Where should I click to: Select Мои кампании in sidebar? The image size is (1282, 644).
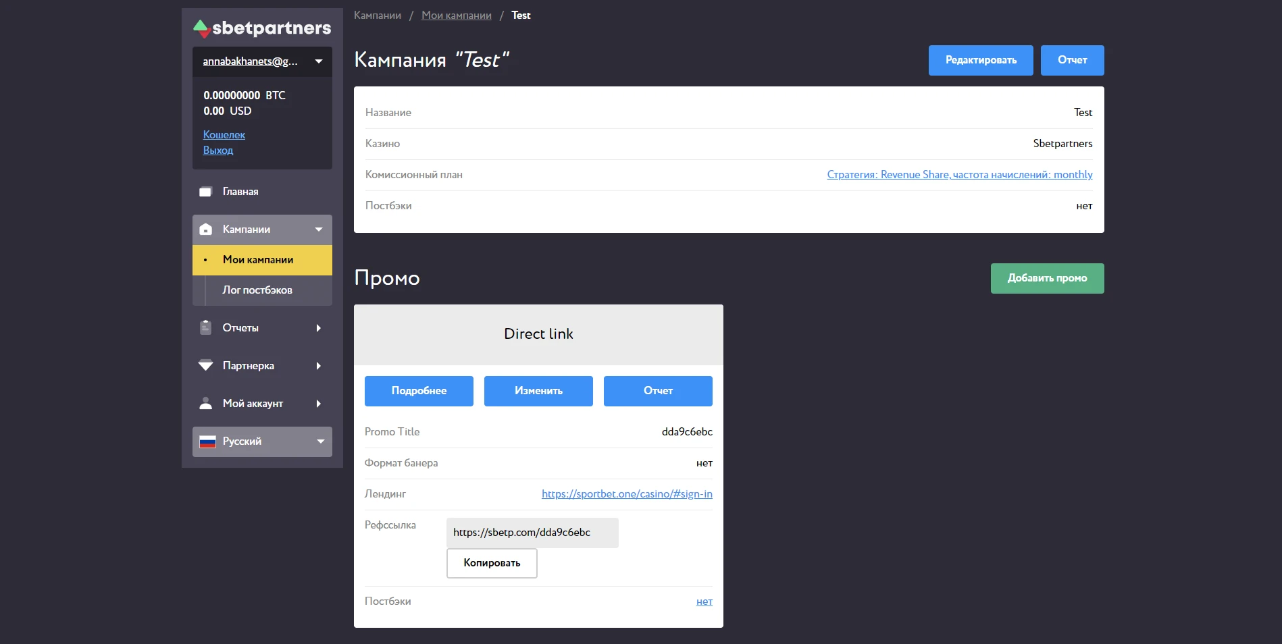[x=262, y=260]
